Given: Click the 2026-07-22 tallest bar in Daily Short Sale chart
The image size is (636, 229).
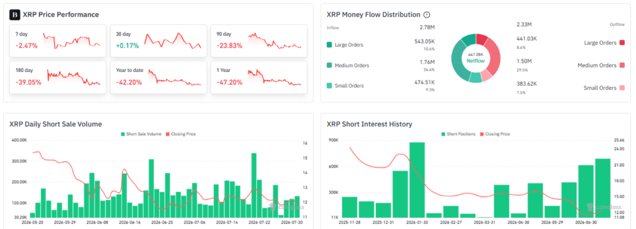Looking at the screenshot, I should [254, 185].
